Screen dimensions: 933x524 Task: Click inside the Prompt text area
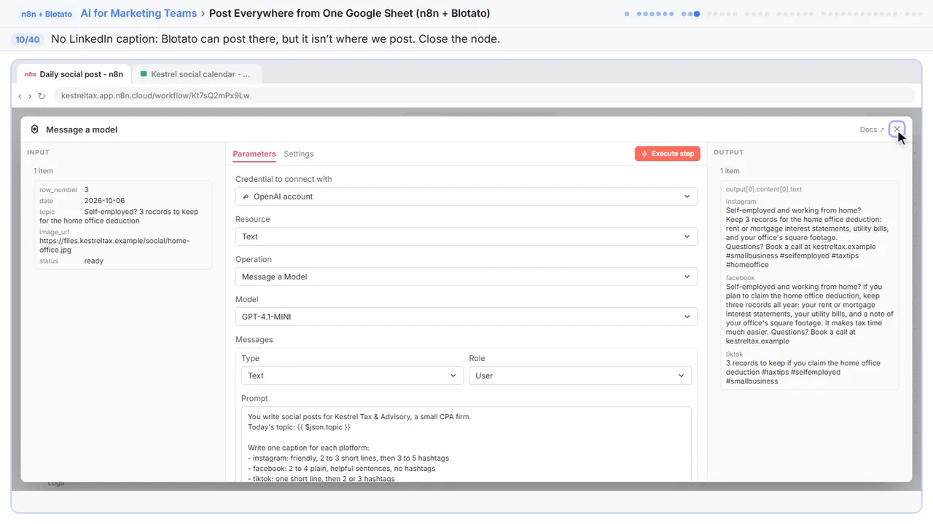coord(466,444)
